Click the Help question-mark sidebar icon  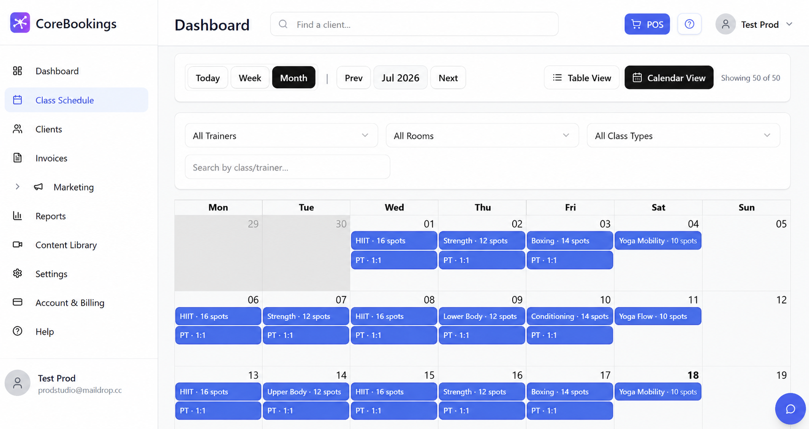coord(17,331)
